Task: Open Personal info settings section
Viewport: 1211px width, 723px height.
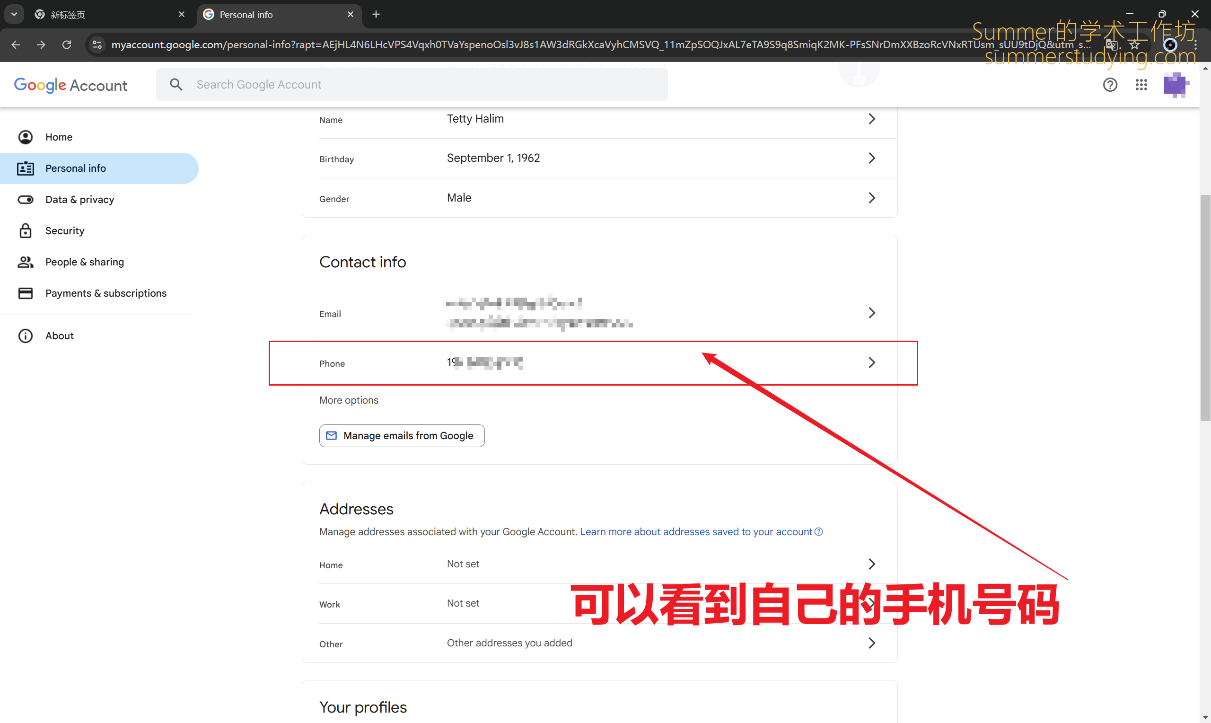Action: click(x=75, y=168)
